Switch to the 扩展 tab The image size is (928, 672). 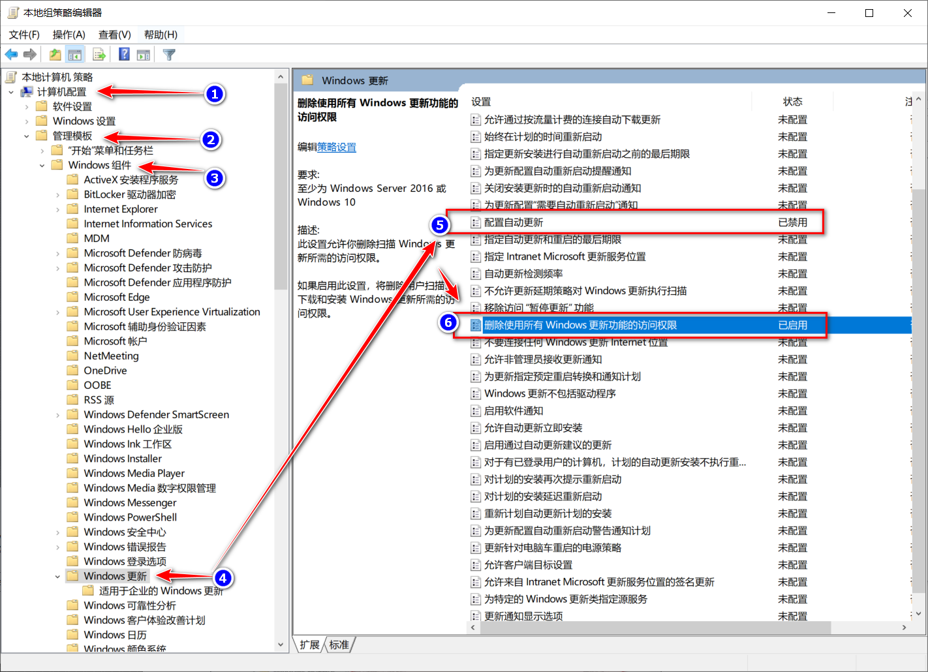[309, 645]
